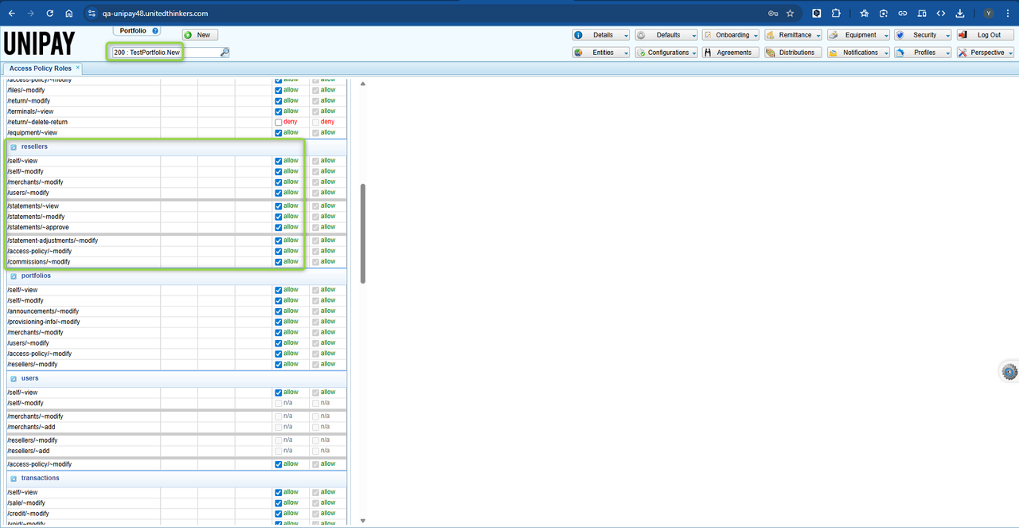Select the /credit/~modify row label
Image resolution: width=1019 pixels, height=528 pixels.
(x=27, y=514)
